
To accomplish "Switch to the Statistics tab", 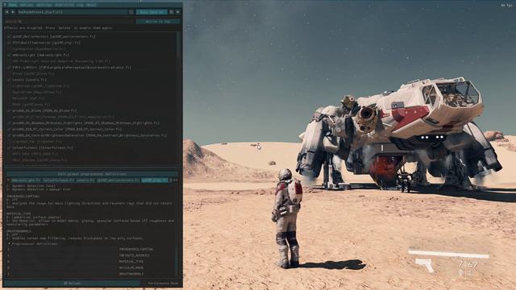I will click(64, 6).
